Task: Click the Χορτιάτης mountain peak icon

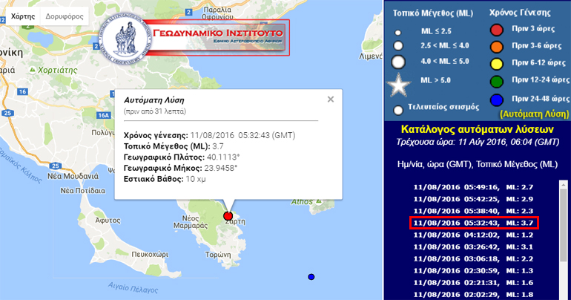Action: 33,69
